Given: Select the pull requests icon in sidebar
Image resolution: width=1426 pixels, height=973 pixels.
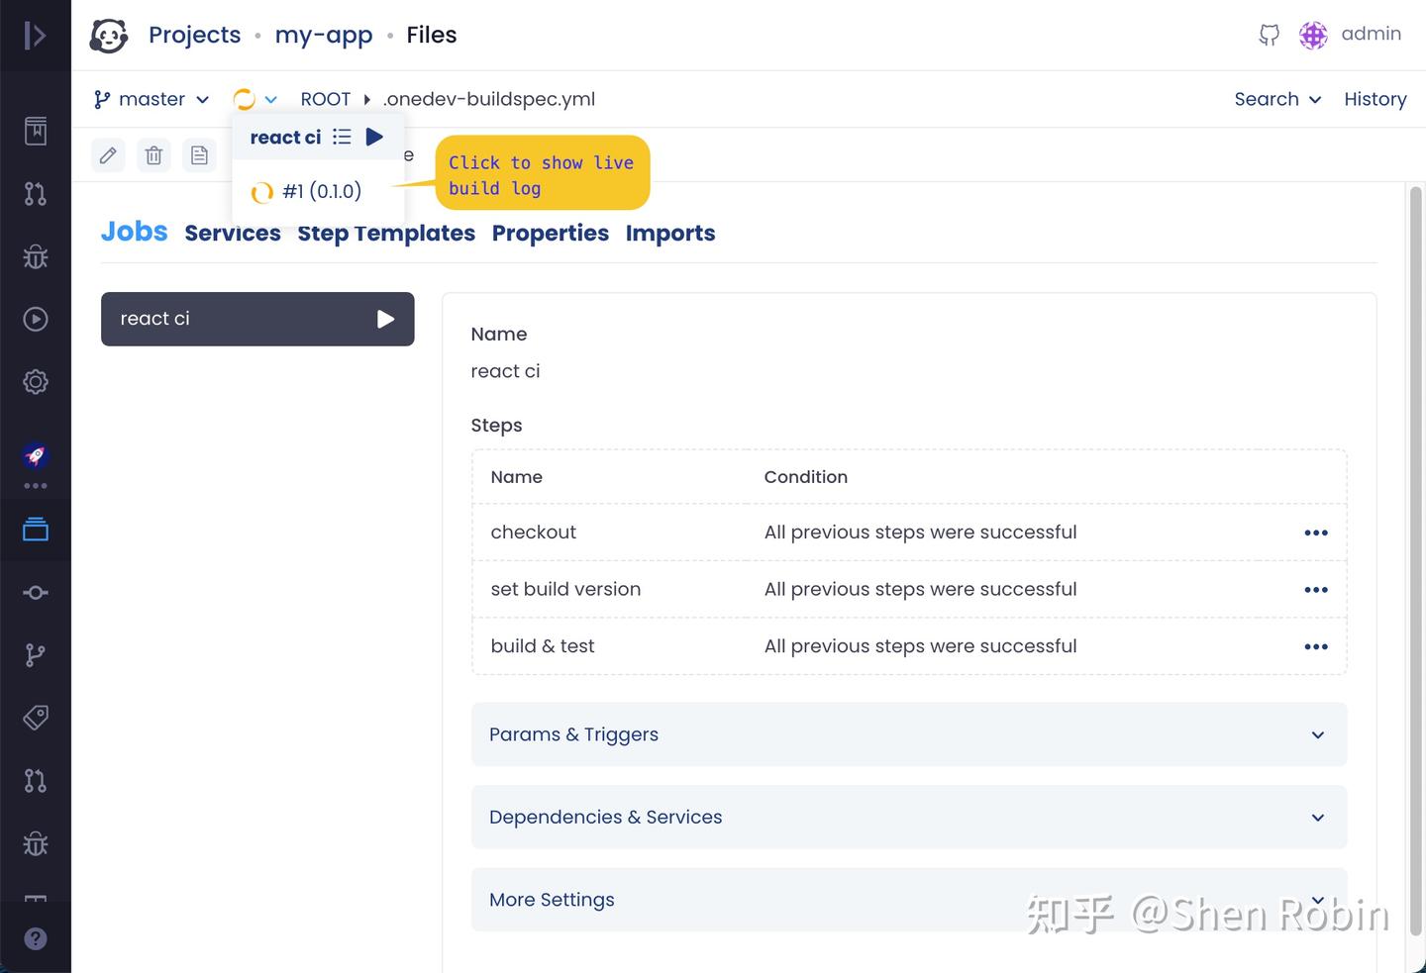Looking at the screenshot, I should tap(36, 195).
